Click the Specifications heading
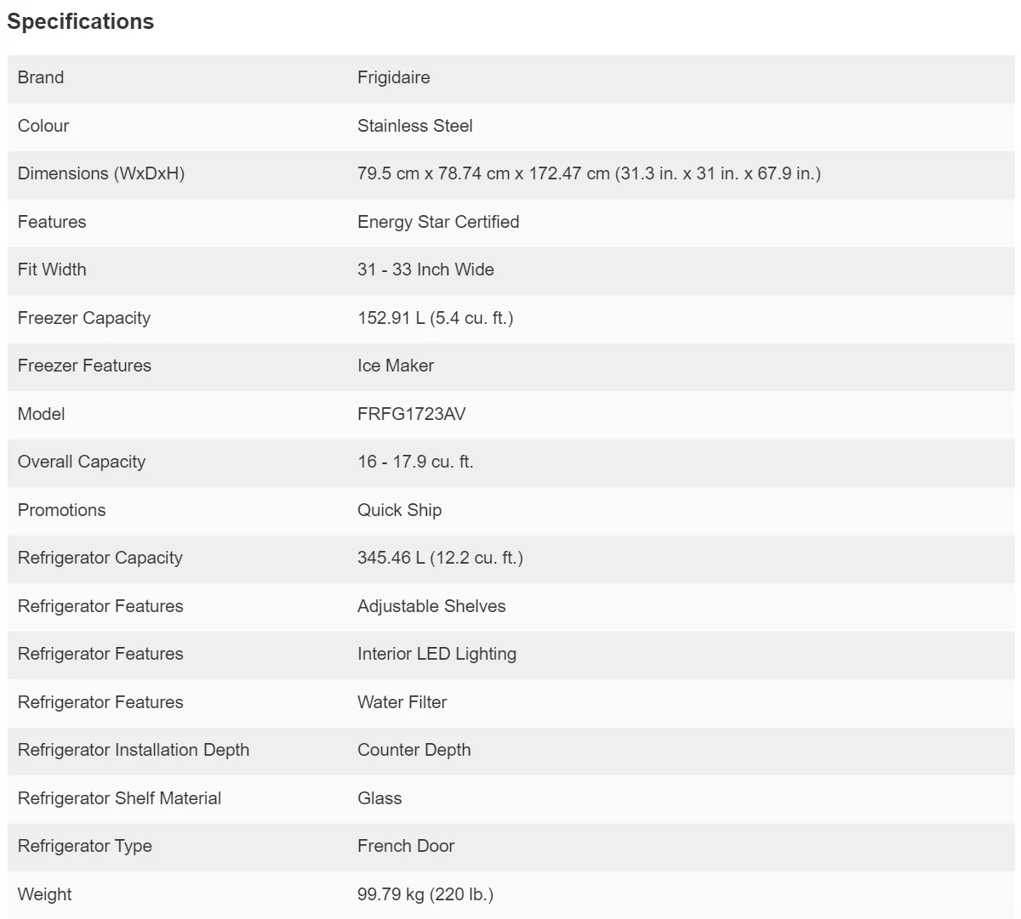 pos(81,22)
